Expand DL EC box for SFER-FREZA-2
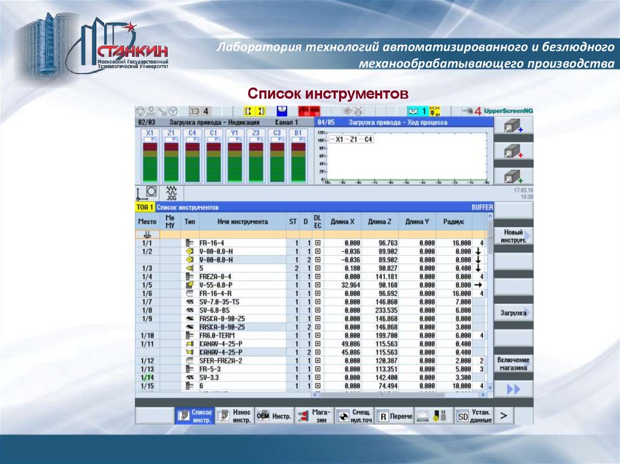620x464 pixels. (x=317, y=361)
